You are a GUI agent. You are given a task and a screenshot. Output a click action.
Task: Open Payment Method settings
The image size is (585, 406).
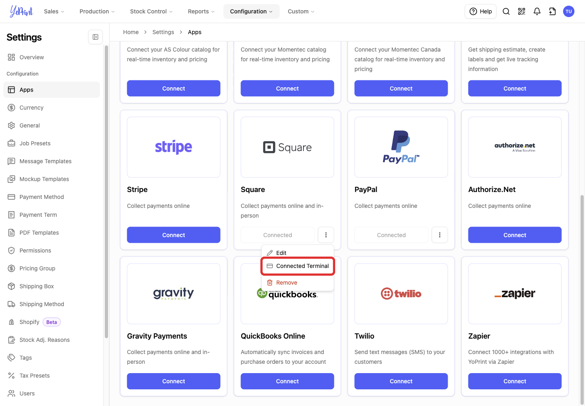pos(52,197)
